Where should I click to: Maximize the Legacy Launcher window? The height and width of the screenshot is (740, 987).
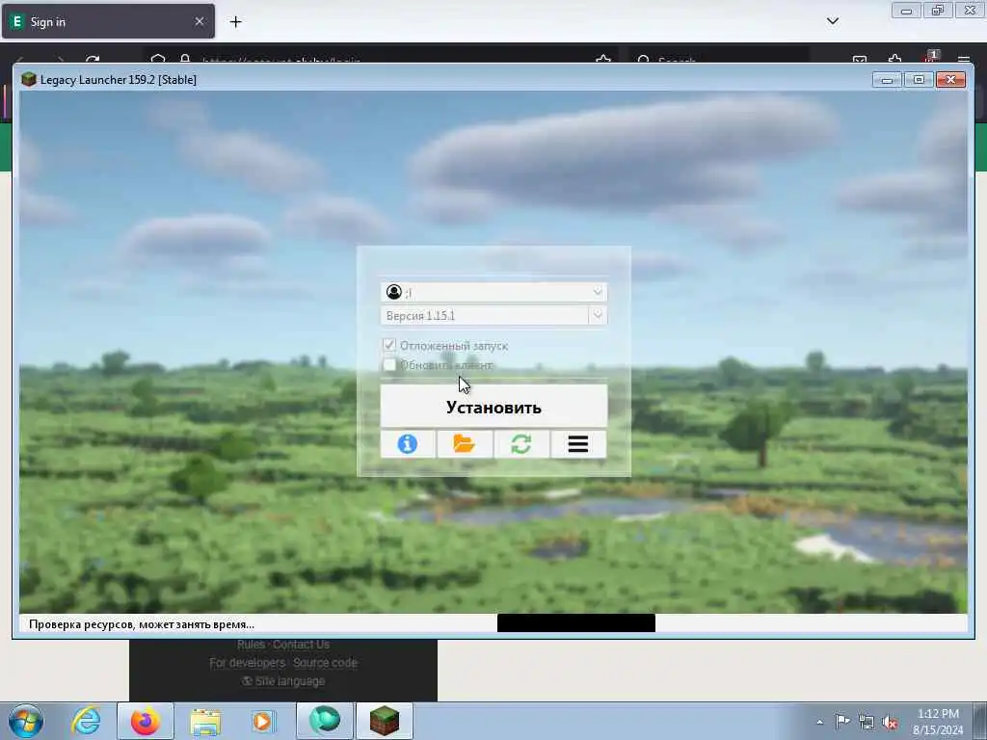(919, 79)
